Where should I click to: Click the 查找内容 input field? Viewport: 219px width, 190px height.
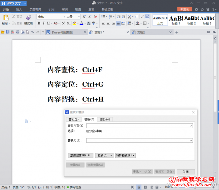(139, 126)
